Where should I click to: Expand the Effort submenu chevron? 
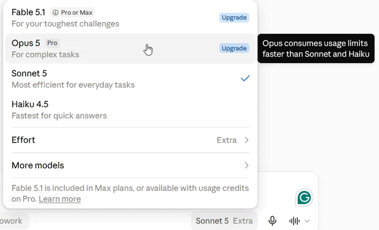247,140
